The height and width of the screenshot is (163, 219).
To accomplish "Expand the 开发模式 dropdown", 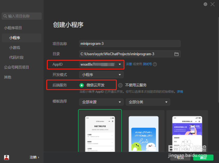I will (101, 75).
